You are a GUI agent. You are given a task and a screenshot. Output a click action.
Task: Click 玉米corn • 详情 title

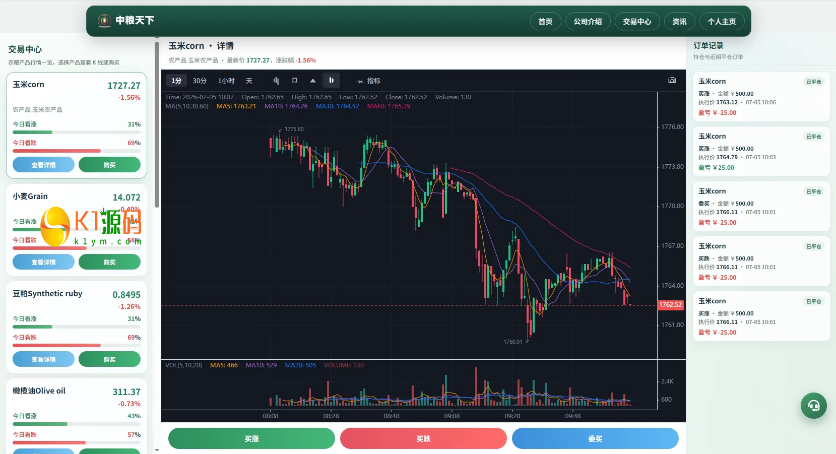pyautogui.click(x=201, y=46)
